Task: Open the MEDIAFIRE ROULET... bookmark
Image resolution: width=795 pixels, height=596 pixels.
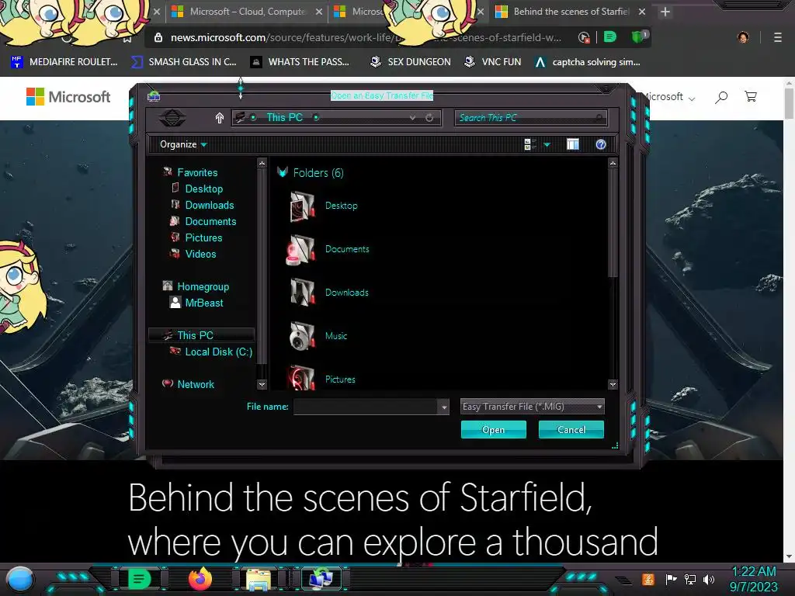Action: pos(64,62)
